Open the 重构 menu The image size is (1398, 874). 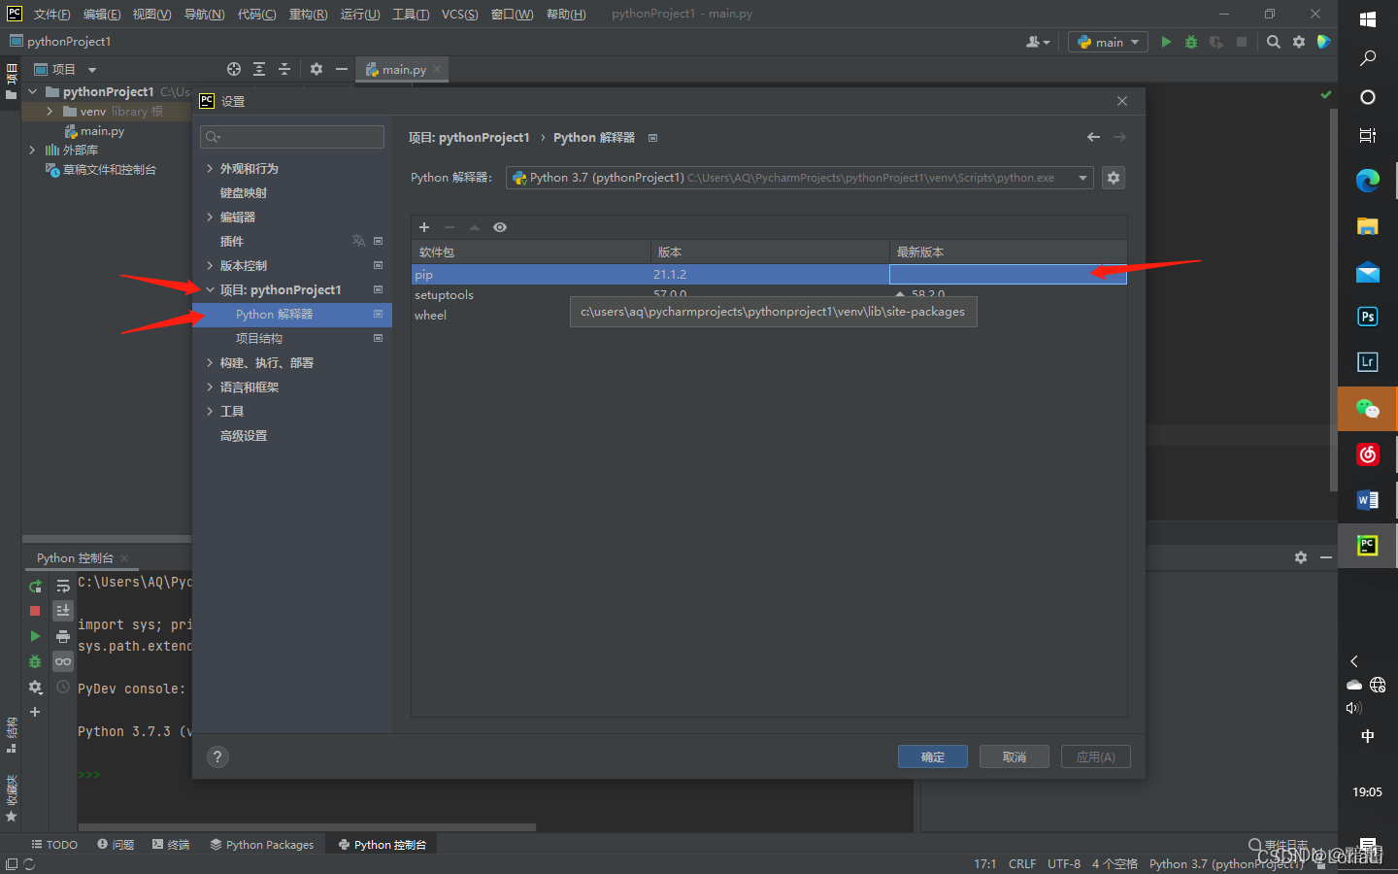click(308, 14)
